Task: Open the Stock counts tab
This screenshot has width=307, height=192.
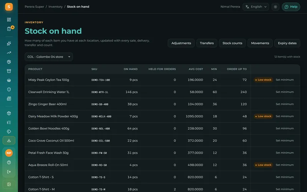Action: [232, 43]
